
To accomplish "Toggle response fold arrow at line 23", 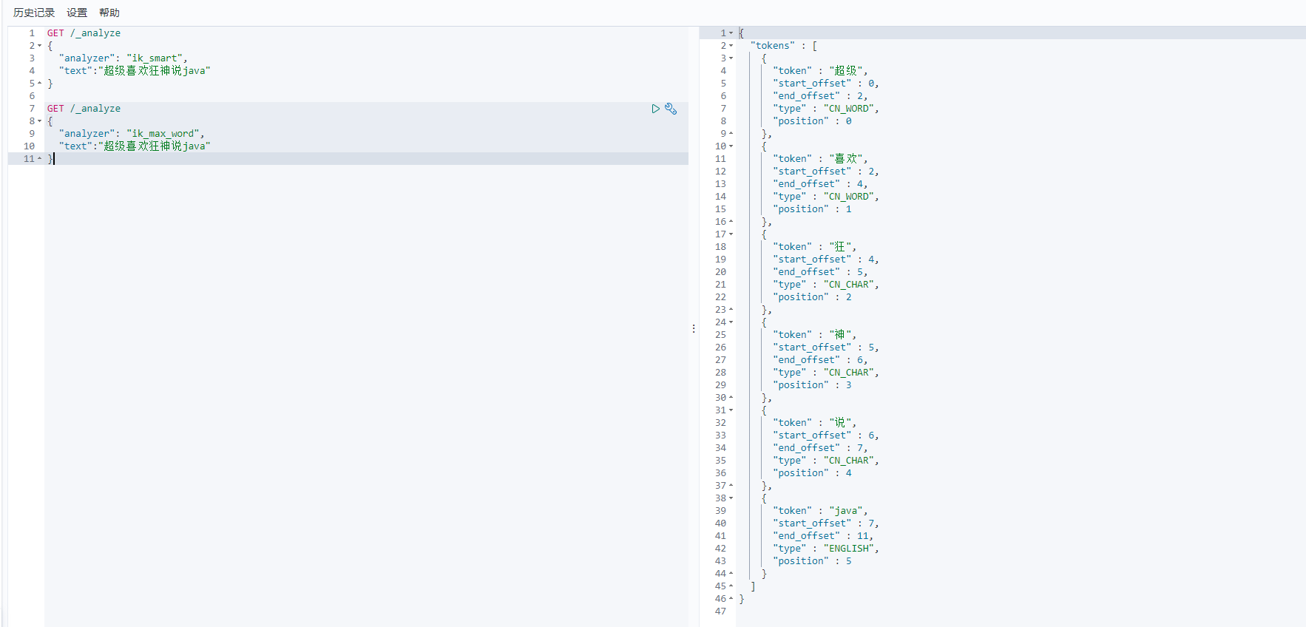I will pyautogui.click(x=731, y=310).
